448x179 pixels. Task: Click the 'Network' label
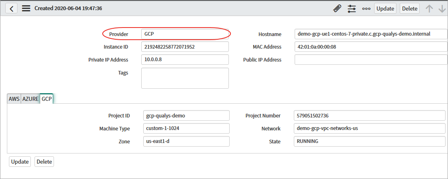(x=271, y=129)
